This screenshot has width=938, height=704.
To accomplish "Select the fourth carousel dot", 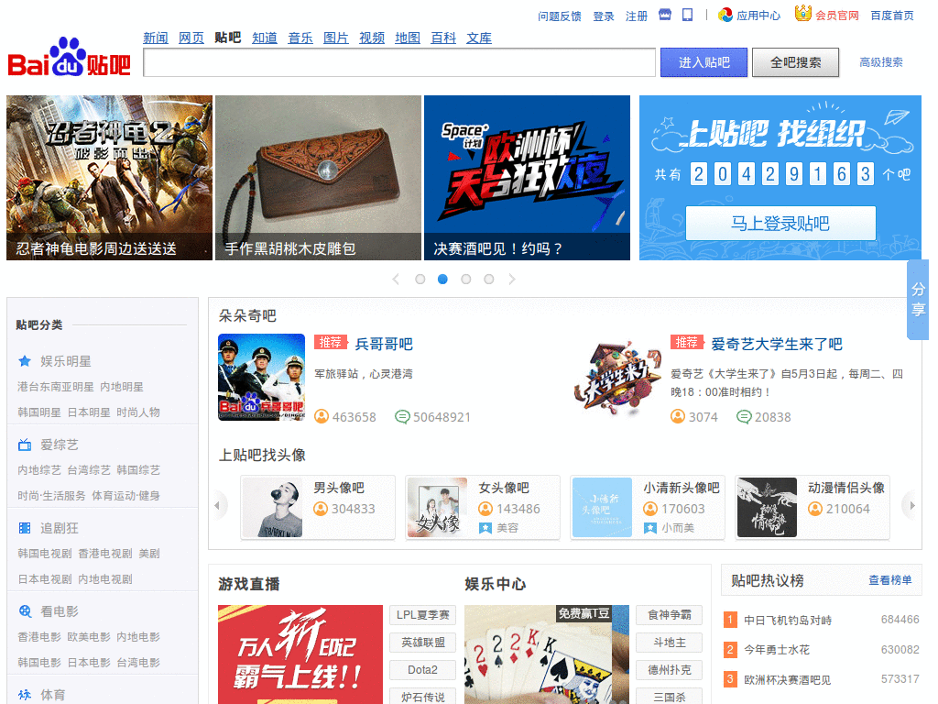I will [489, 279].
